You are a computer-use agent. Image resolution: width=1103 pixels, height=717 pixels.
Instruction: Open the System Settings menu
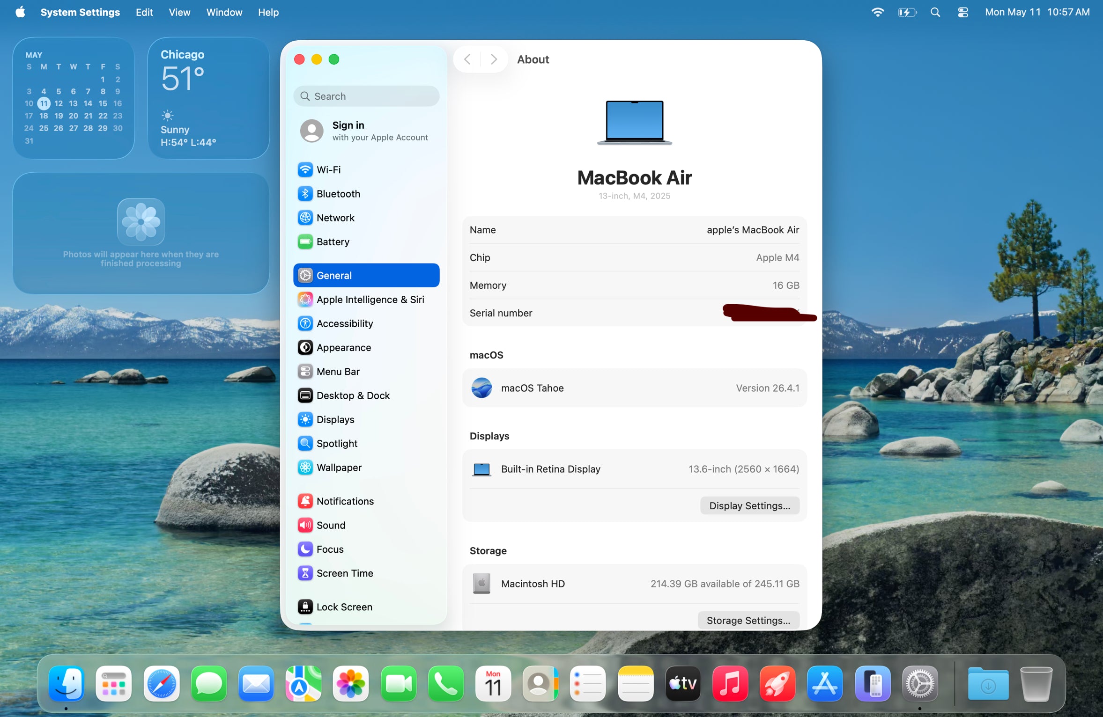80,12
